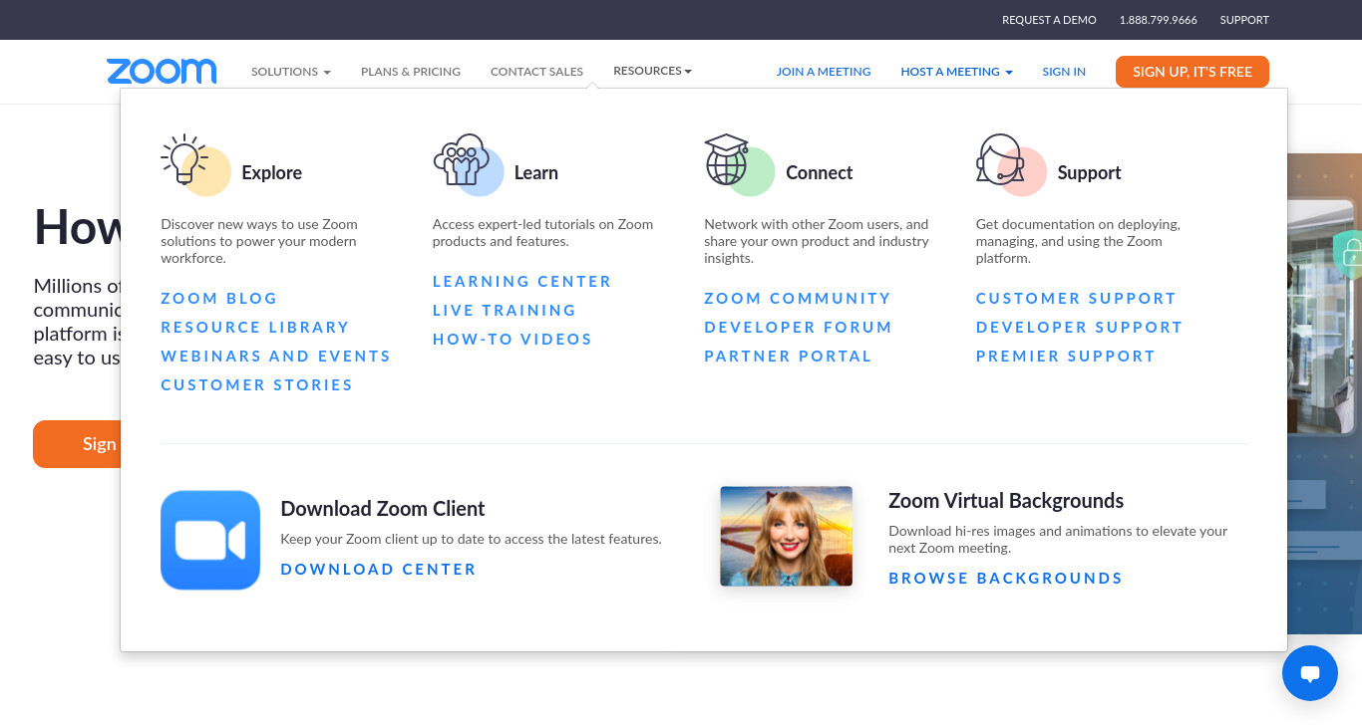Open the Developer Forum link
Image resolution: width=1362 pixels, height=725 pixels.
[799, 328]
